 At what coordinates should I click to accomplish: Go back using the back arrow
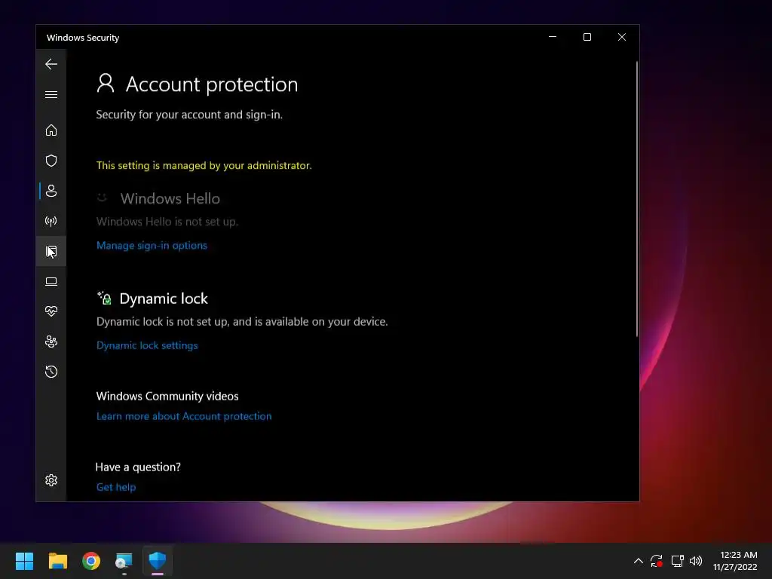(x=51, y=64)
